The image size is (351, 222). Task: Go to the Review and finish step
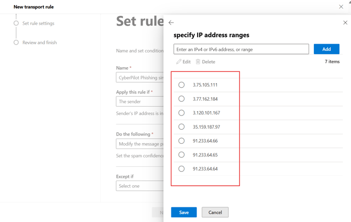(x=39, y=43)
